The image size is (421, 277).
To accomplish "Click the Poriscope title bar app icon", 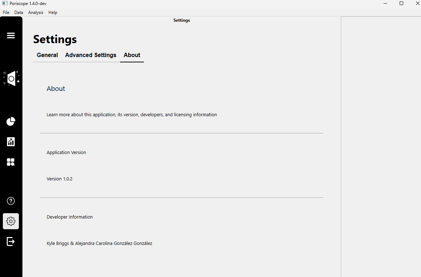I will click(5, 4).
